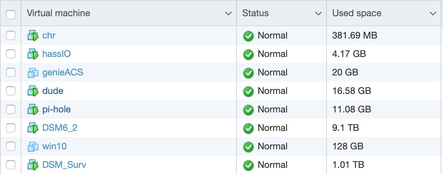Click the running VM icon next to chr

pyautogui.click(x=33, y=36)
